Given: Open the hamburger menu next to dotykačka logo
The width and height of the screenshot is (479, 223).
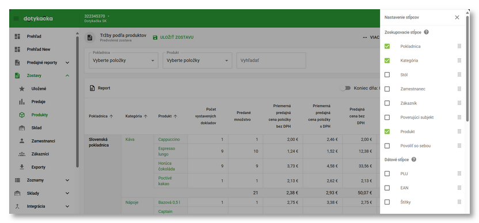Looking at the screenshot, I should (16, 18).
